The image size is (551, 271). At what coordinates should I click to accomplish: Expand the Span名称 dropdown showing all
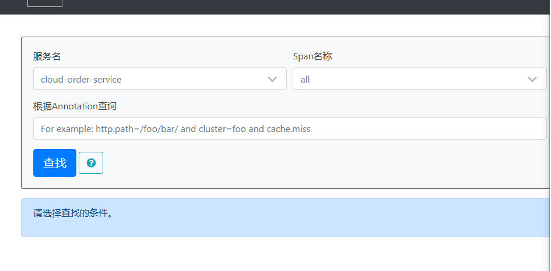pyautogui.click(x=419, y=79)
